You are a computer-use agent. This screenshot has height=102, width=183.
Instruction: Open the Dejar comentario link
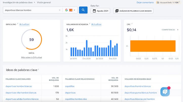pyautogui.click(x=145, y=3)
